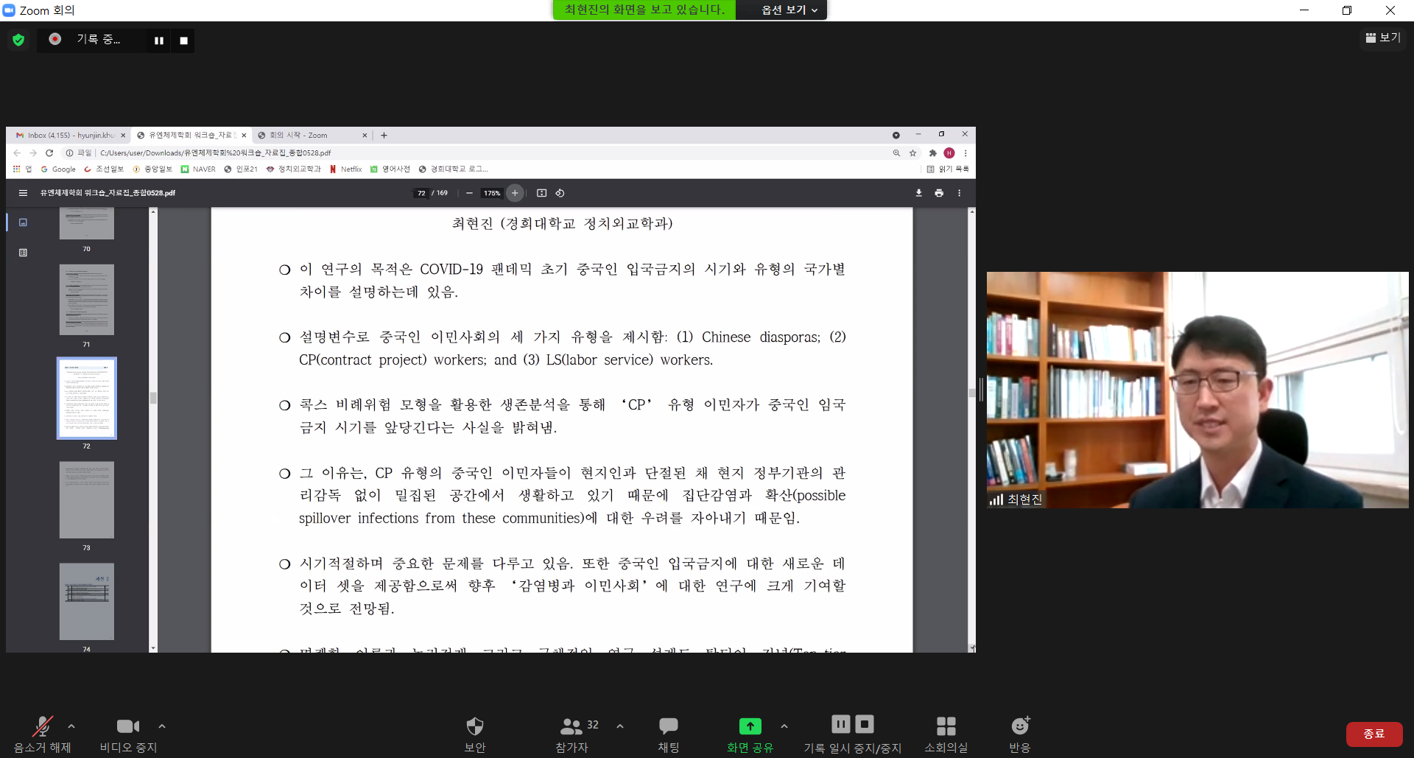The height and width of the screenshot is (758, 1414).
Task: Open the Security (보안) shield icon
Action: click(474, 727)
